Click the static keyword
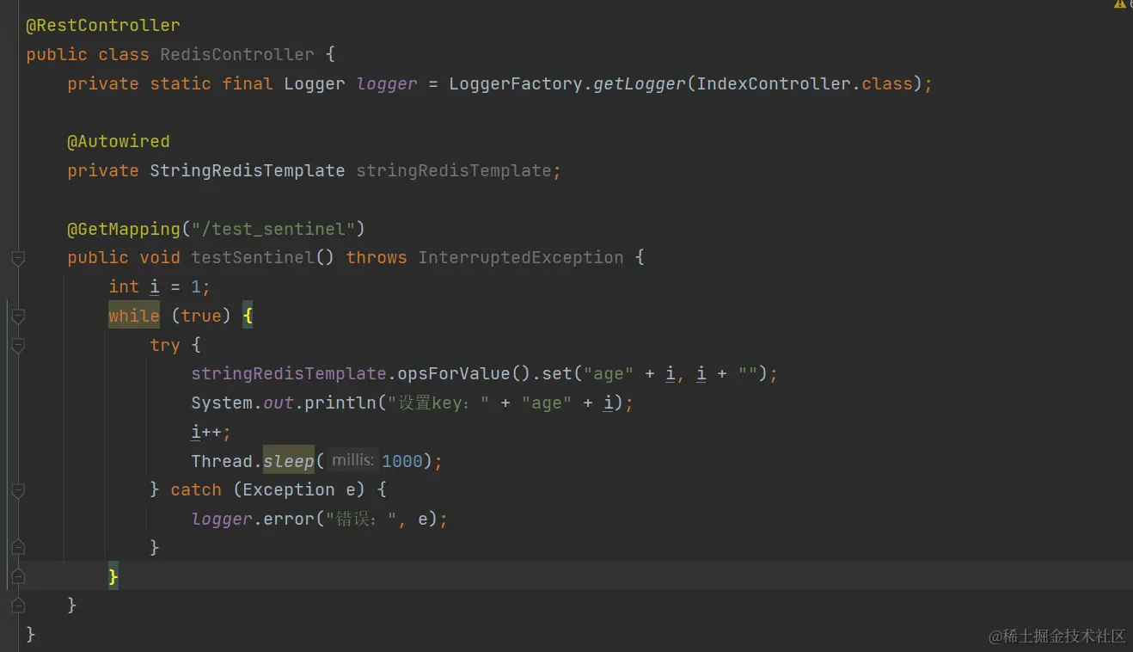The height and width of the screenshot is (652, 1133). 181,83
